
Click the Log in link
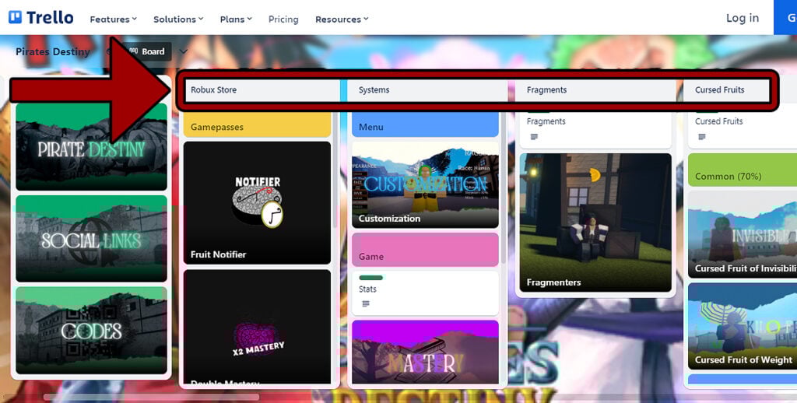pyautogui.click(x=742, y=18)
